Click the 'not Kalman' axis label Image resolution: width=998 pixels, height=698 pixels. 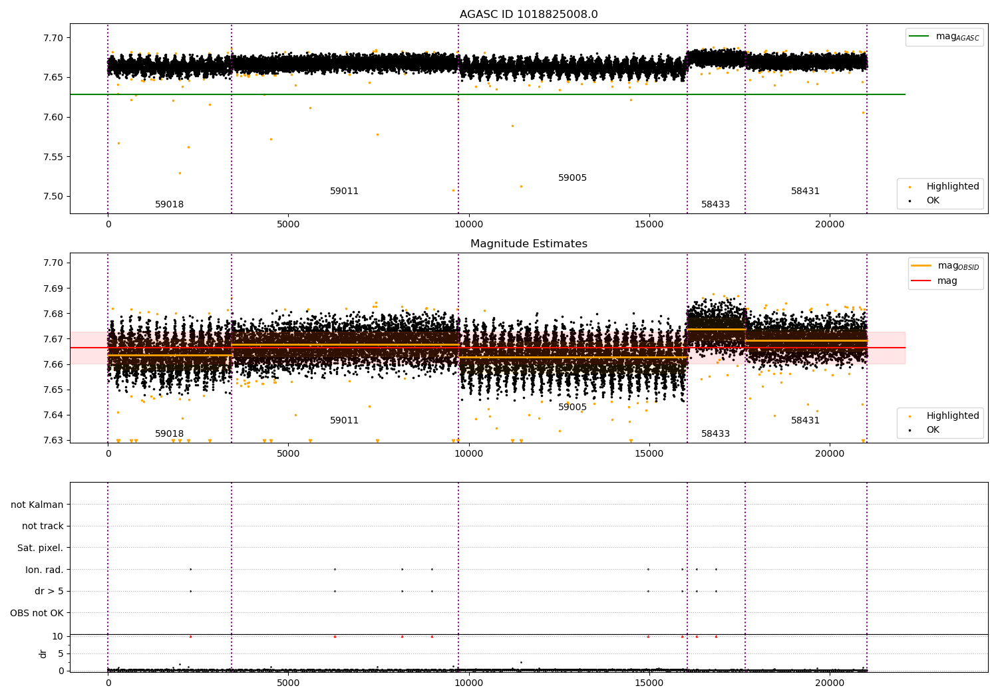click(37, 505)
